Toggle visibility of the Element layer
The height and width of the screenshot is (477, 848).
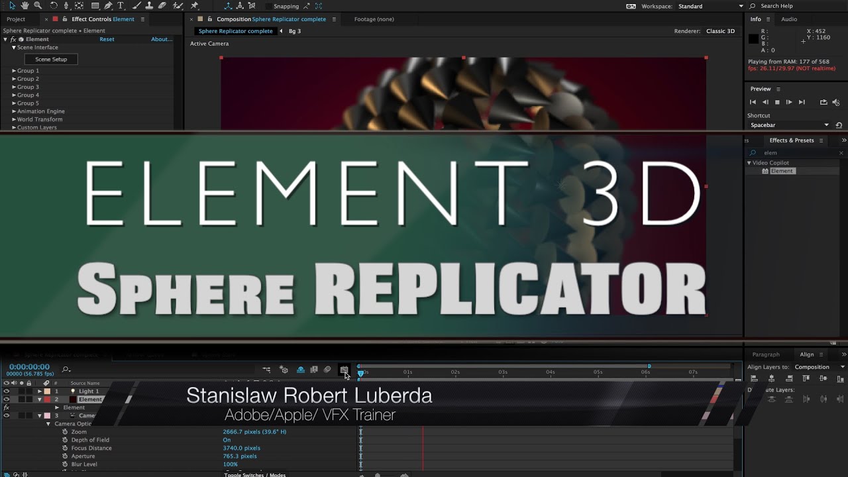tap(6, 399)
